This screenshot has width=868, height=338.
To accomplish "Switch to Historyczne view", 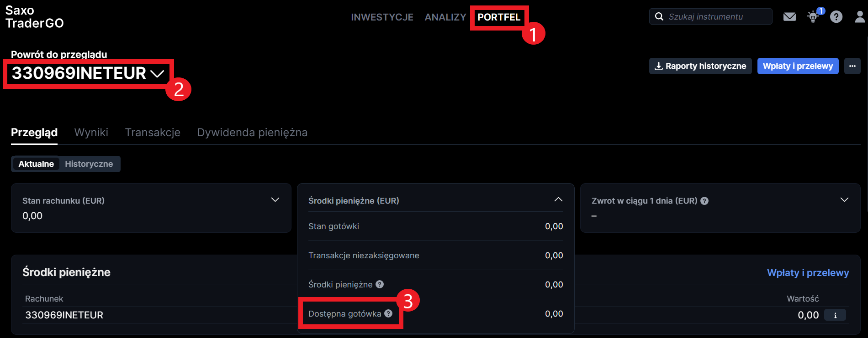I will (x=89, y=164).
